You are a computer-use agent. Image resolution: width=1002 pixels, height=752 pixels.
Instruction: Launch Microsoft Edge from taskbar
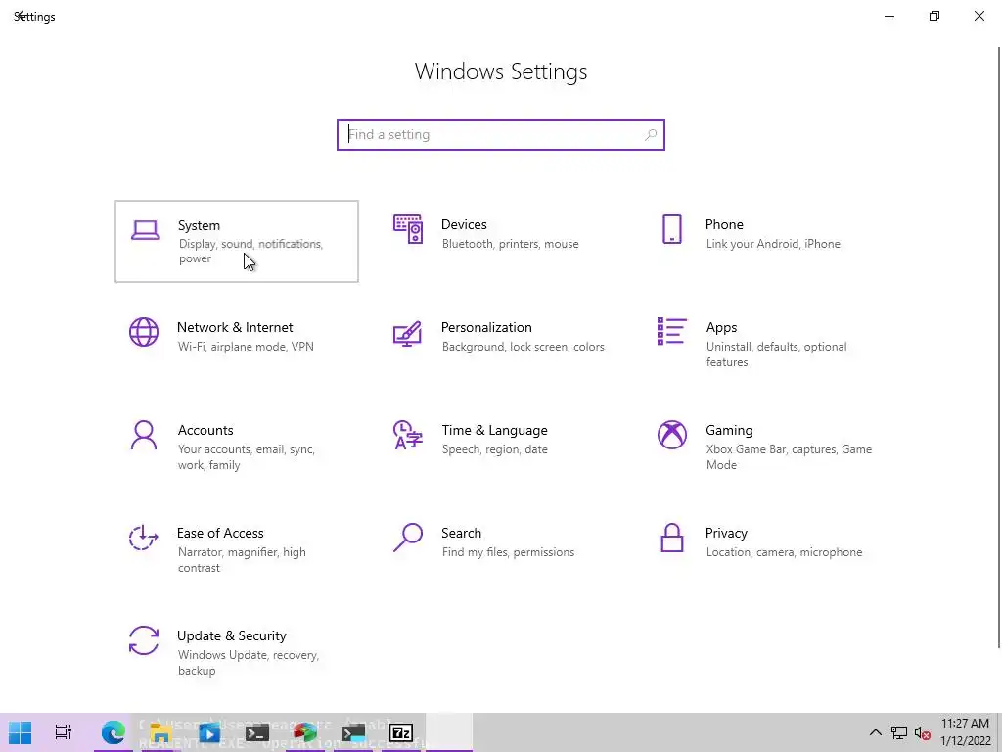pos(114,732)
